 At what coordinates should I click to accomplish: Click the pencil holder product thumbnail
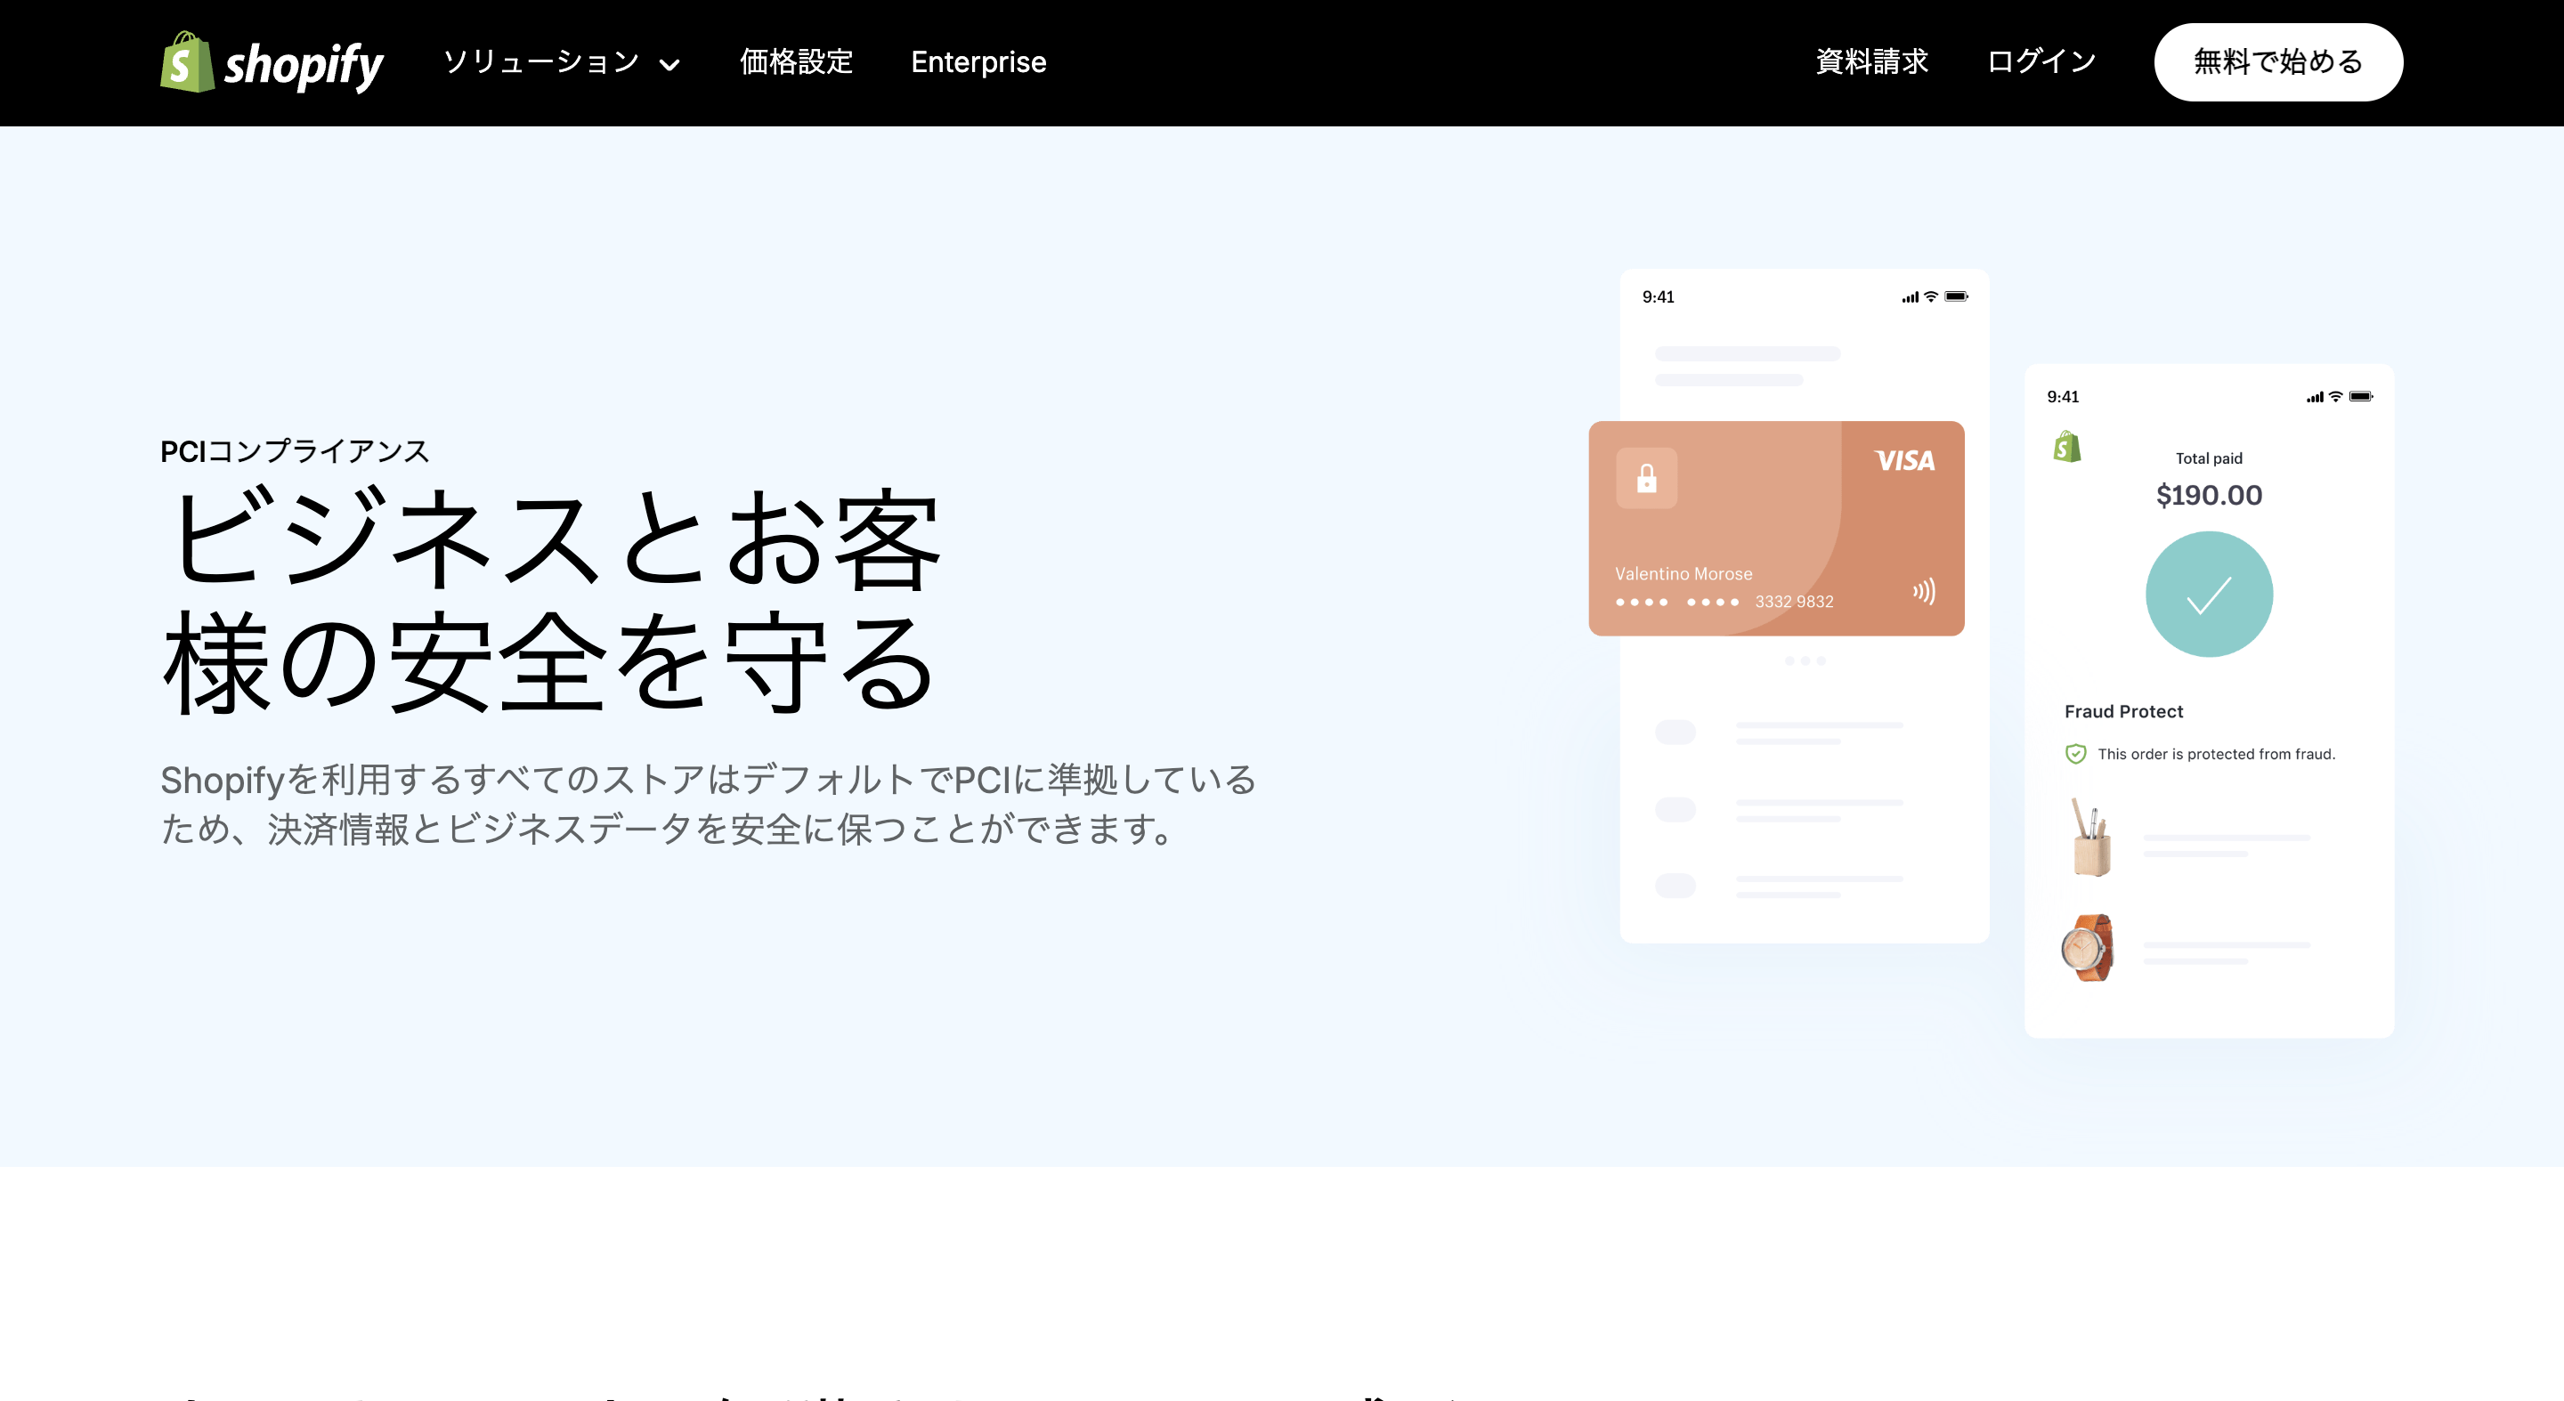(x=2091, y=838)
